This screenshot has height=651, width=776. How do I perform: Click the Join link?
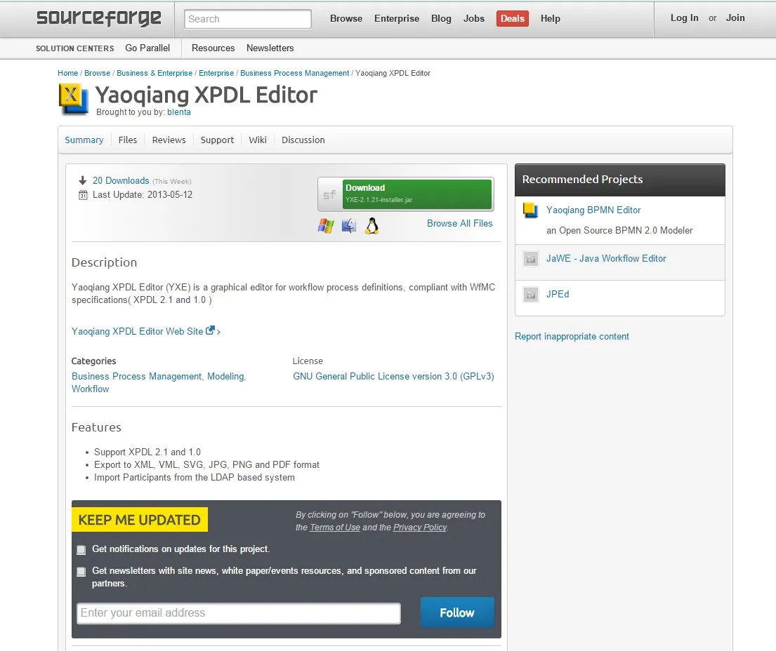click(735, 18)
